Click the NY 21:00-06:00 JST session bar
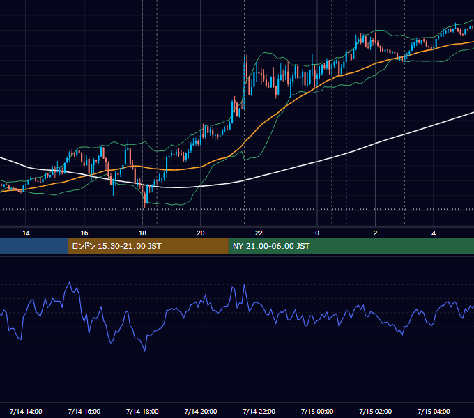Screen dimensions: 474x418 (x=351, y=246)
